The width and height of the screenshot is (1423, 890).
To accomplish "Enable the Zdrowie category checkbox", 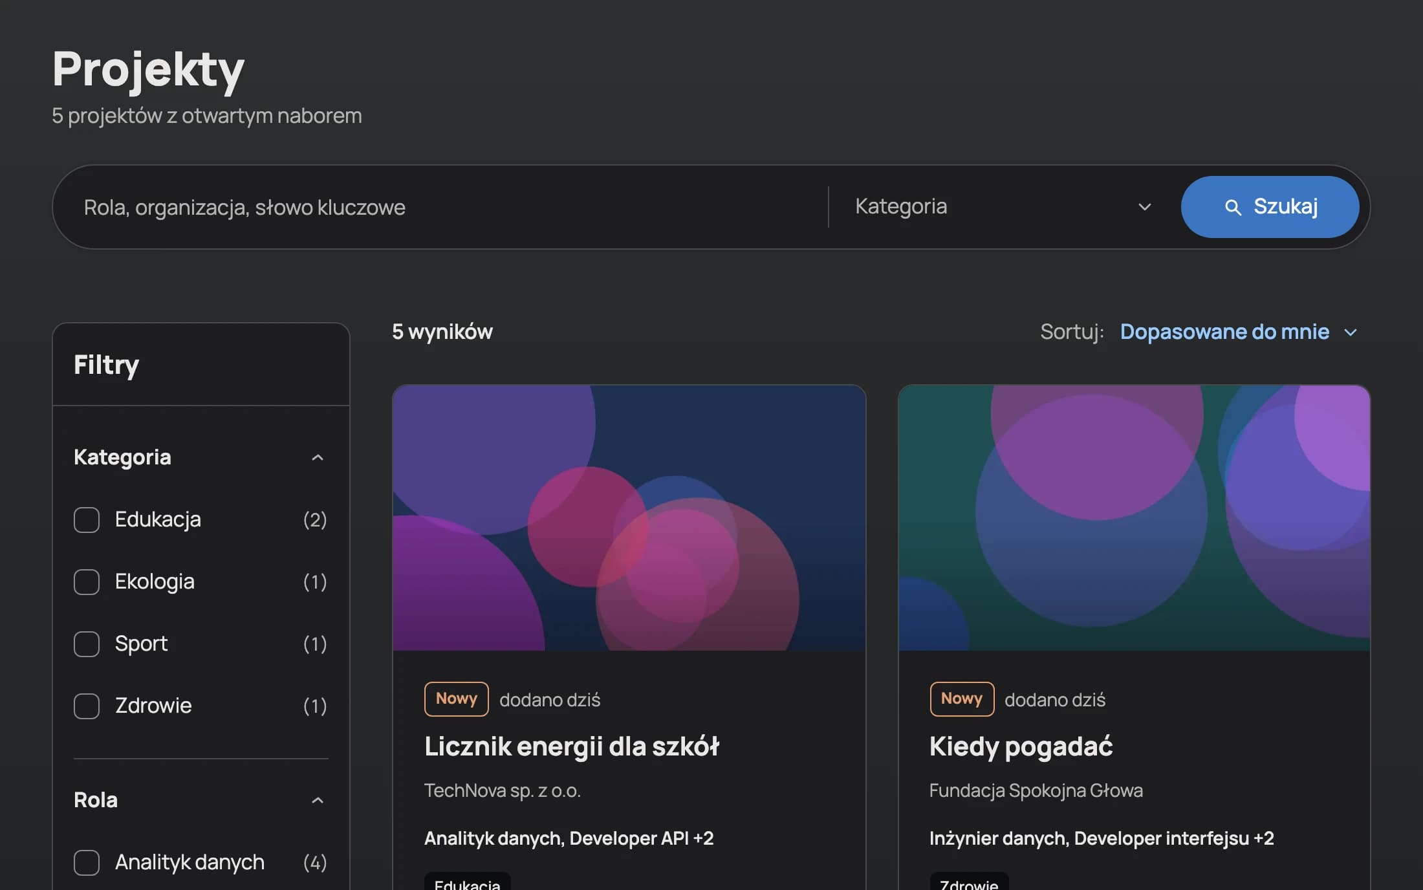I will (87, 706).
